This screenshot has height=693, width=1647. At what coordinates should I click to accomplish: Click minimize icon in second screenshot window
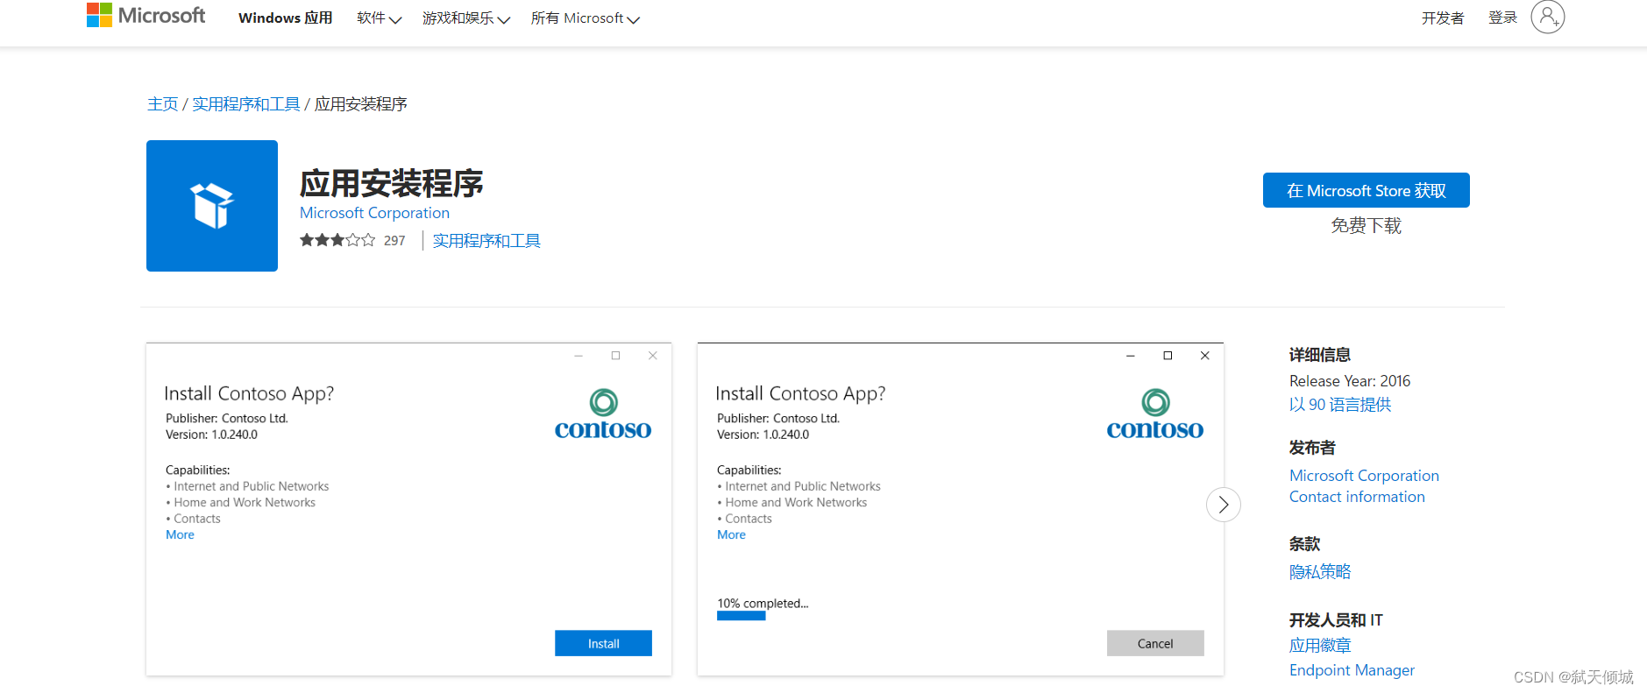(x=1131, y=356)
